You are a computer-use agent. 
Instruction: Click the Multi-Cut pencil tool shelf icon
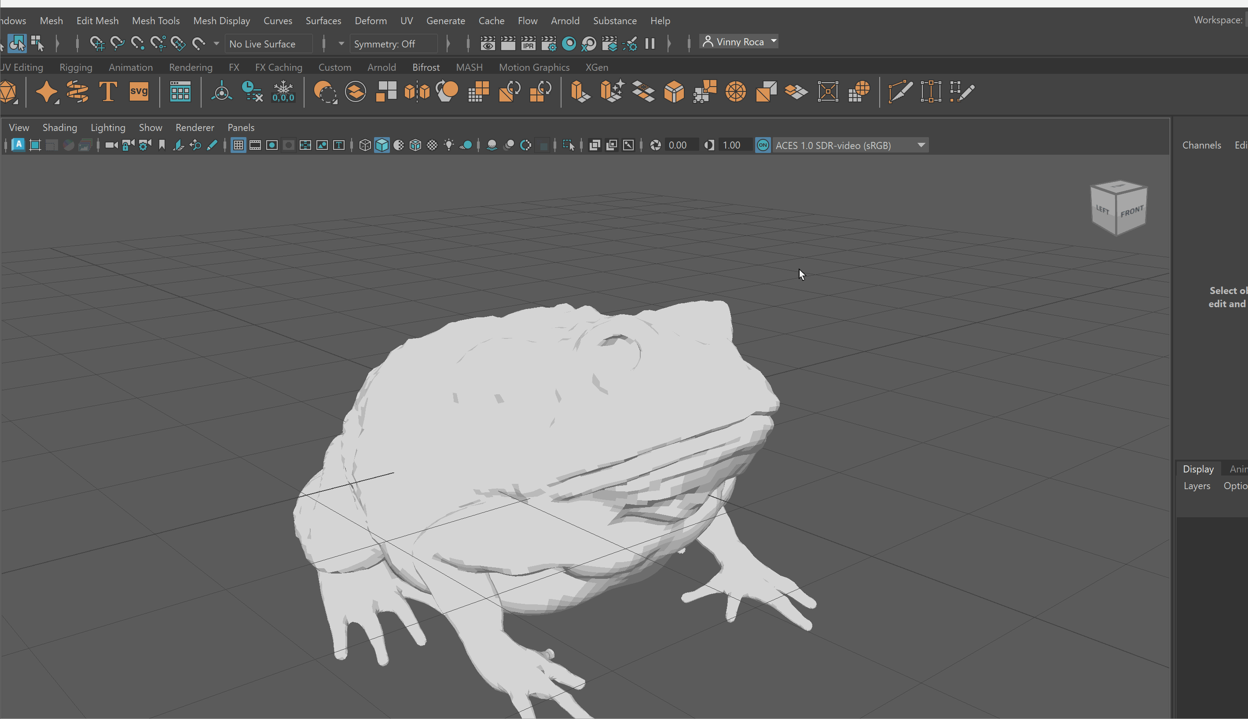coord(899,92)
